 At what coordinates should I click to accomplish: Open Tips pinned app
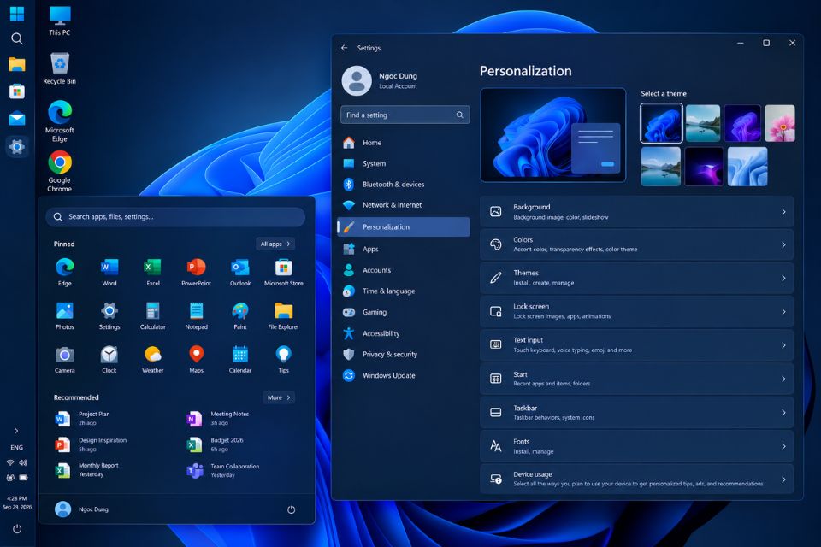tap(283, 359)
